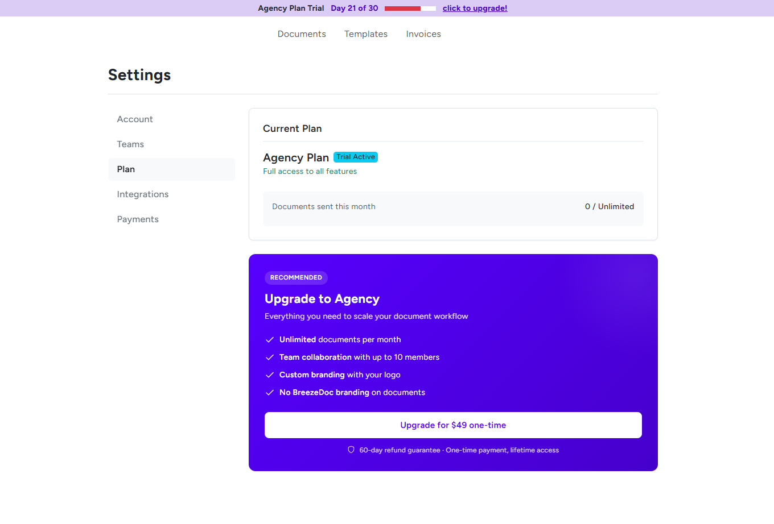Viewport: 774px width, 524px height.
Task: Open the Integrations settings
Action: [143, 194]
